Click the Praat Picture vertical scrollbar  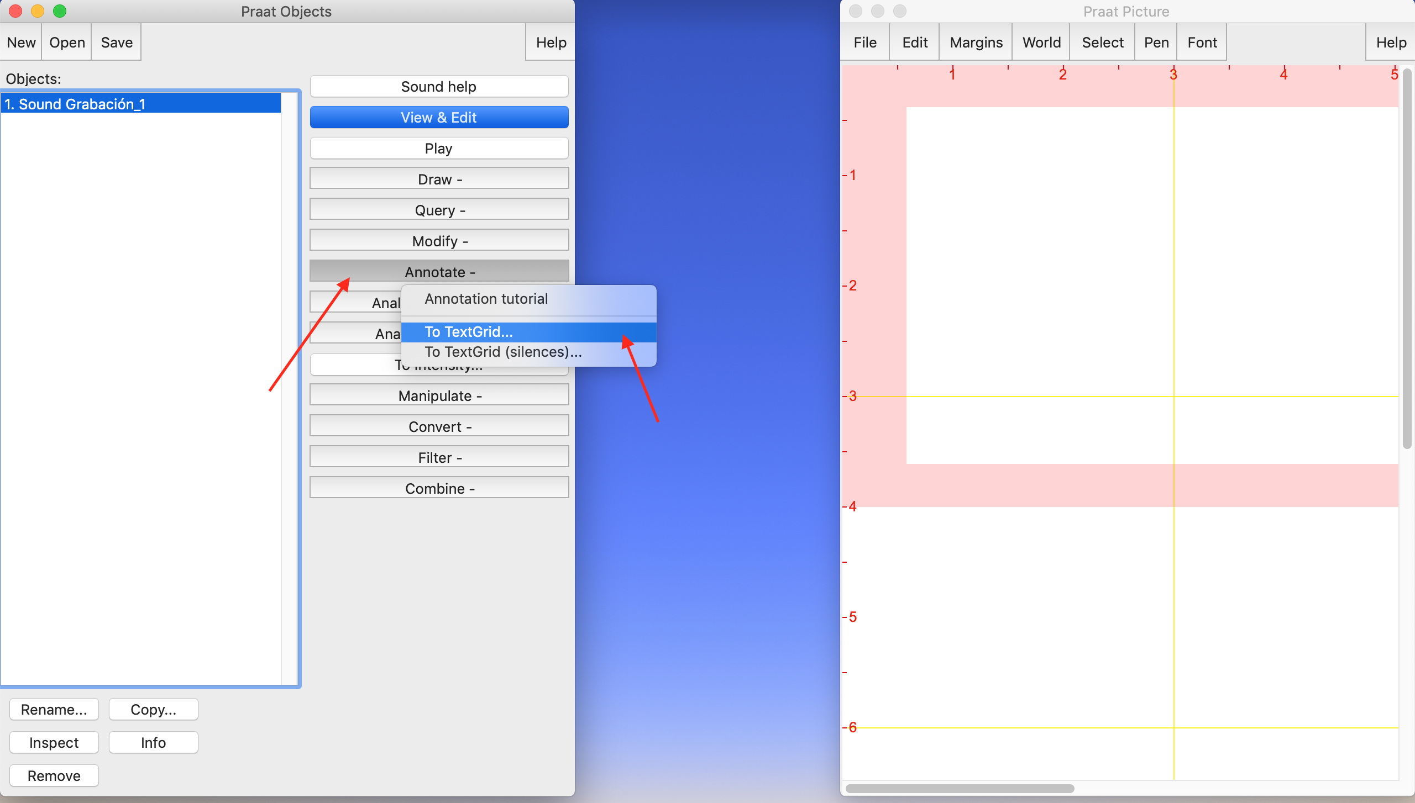click(1407, 260)
